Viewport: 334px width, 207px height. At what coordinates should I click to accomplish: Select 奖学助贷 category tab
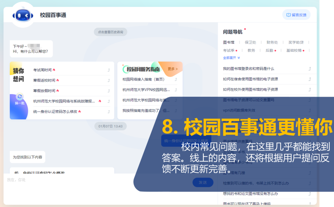pyautogui.click(x=296, y=42)
